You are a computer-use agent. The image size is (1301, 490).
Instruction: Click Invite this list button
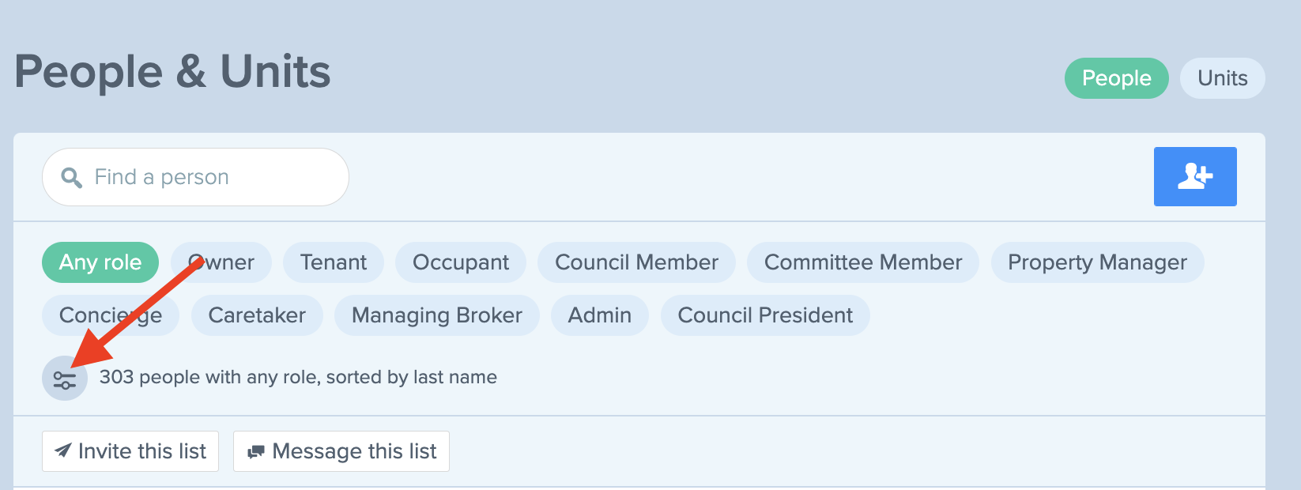(x=130, y=451)
